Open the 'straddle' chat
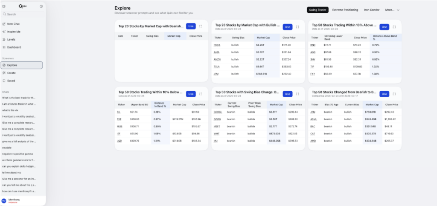The image size is (437, 206). [7, 148]
